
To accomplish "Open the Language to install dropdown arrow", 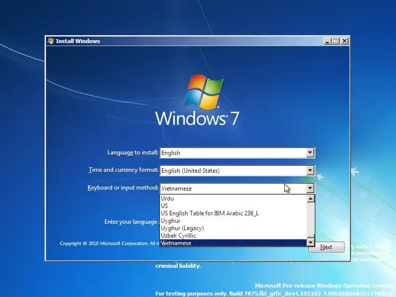I will click(x=310, y=153).
